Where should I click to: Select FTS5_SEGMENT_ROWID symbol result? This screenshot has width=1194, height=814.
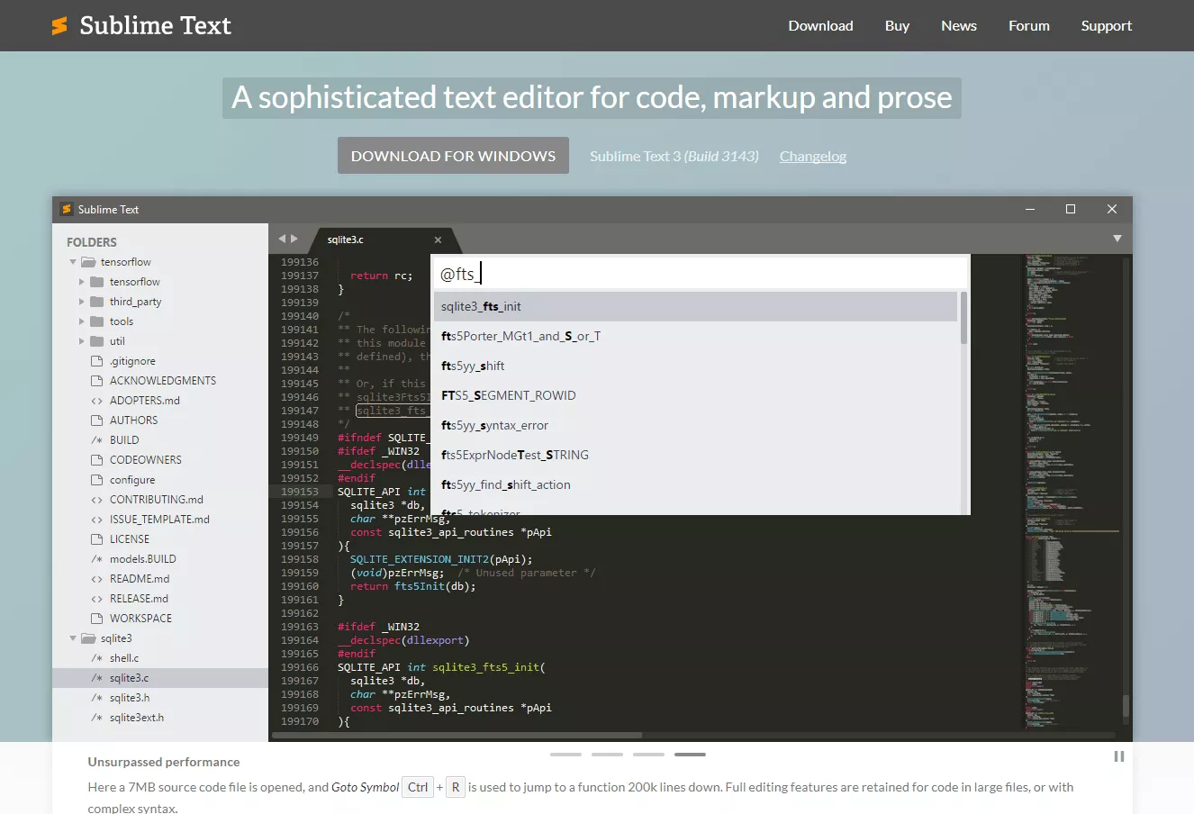695,395
